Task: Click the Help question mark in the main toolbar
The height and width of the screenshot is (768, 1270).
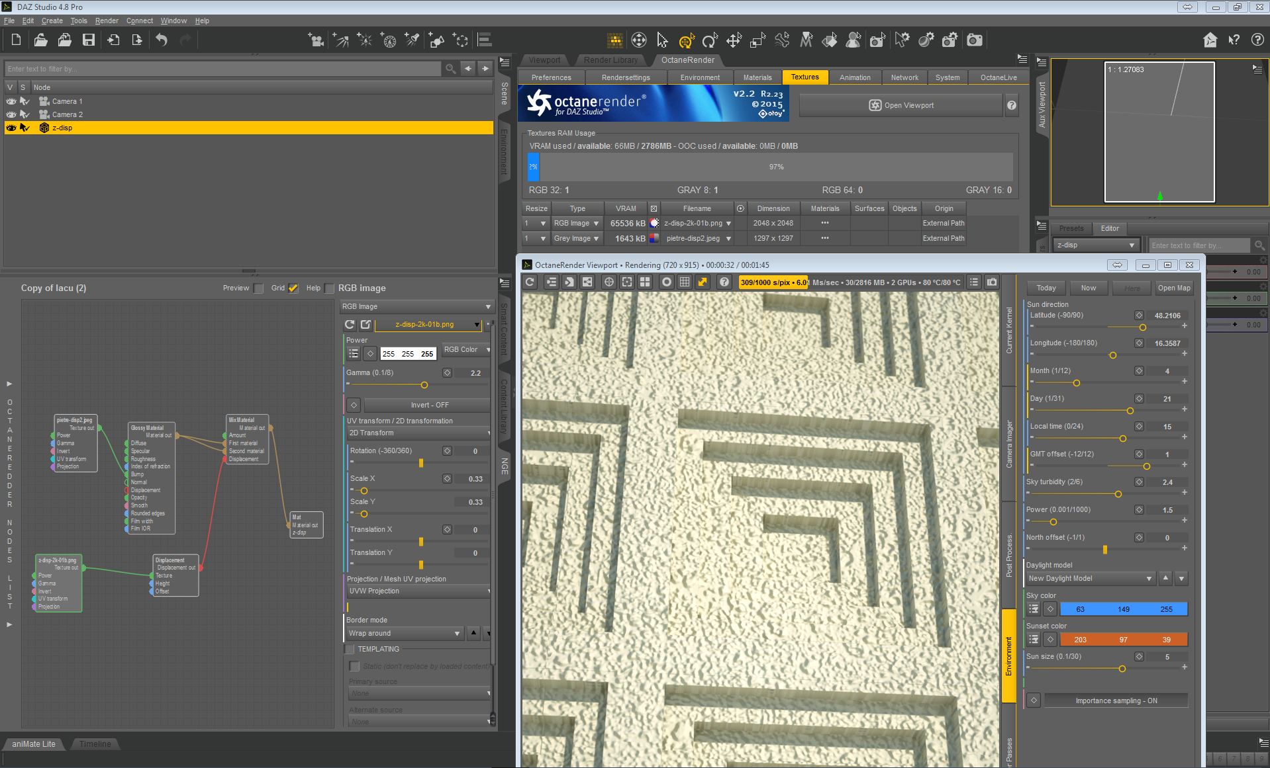Action: click(x=1257, y=40)
